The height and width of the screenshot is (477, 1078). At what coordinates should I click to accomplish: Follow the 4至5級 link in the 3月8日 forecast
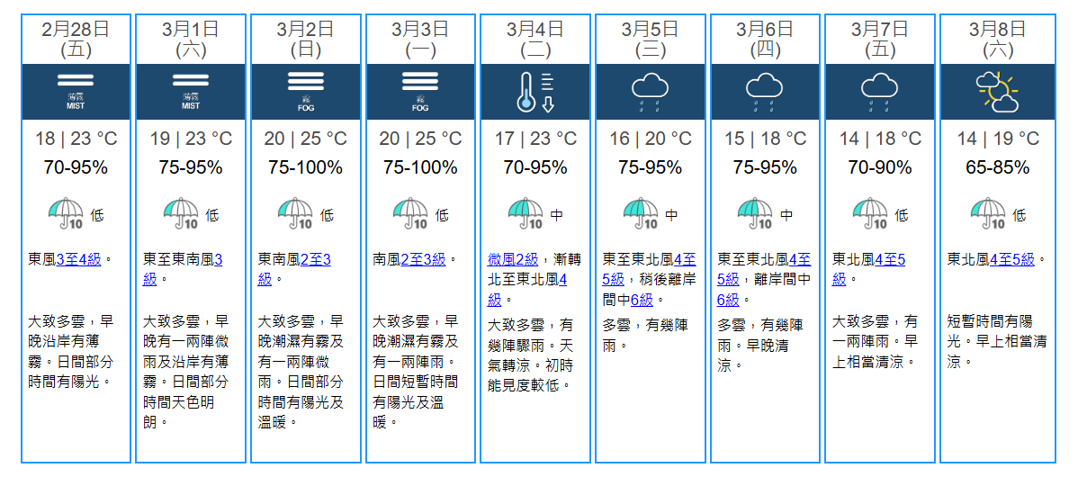pos(1012,259)
